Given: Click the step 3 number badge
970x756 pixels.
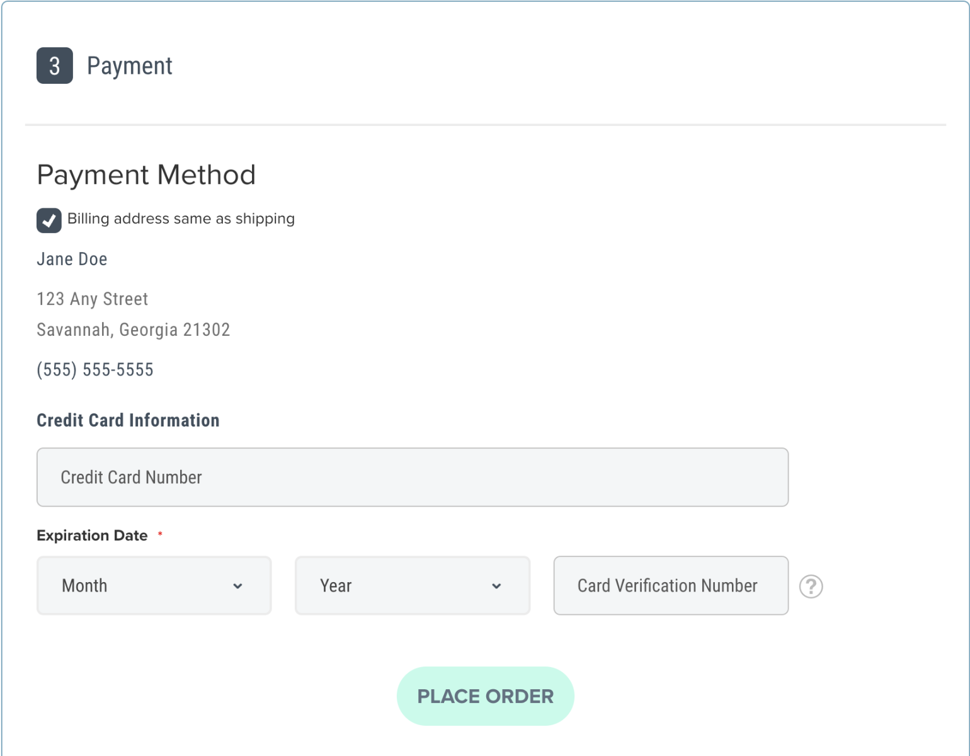Looking at the screenshot, I should tap(55, 66).
